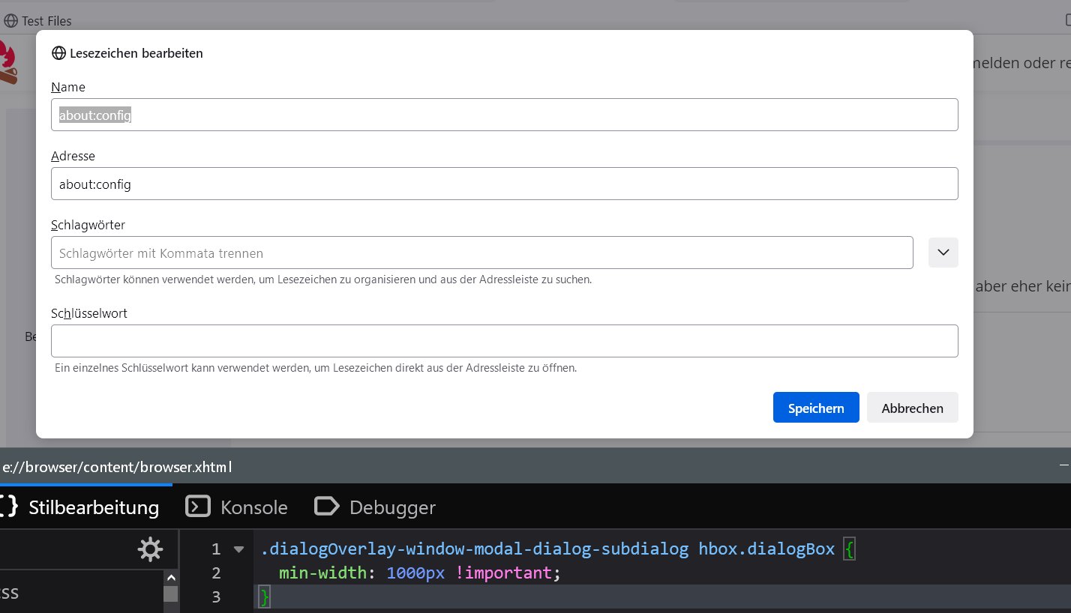Click the globe icon beside Lesezeichen bearbeiten
Viewport: 1071px width, 613px height.
click(x=58, y=53)
